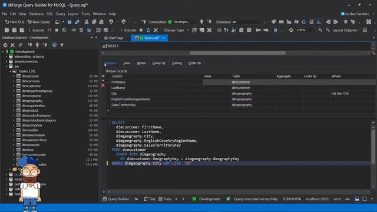The height and width of the screenshot is (212, 377).
Task: Click the blue refresh icon in the top right toolbar
Action: tap(304, 22)
